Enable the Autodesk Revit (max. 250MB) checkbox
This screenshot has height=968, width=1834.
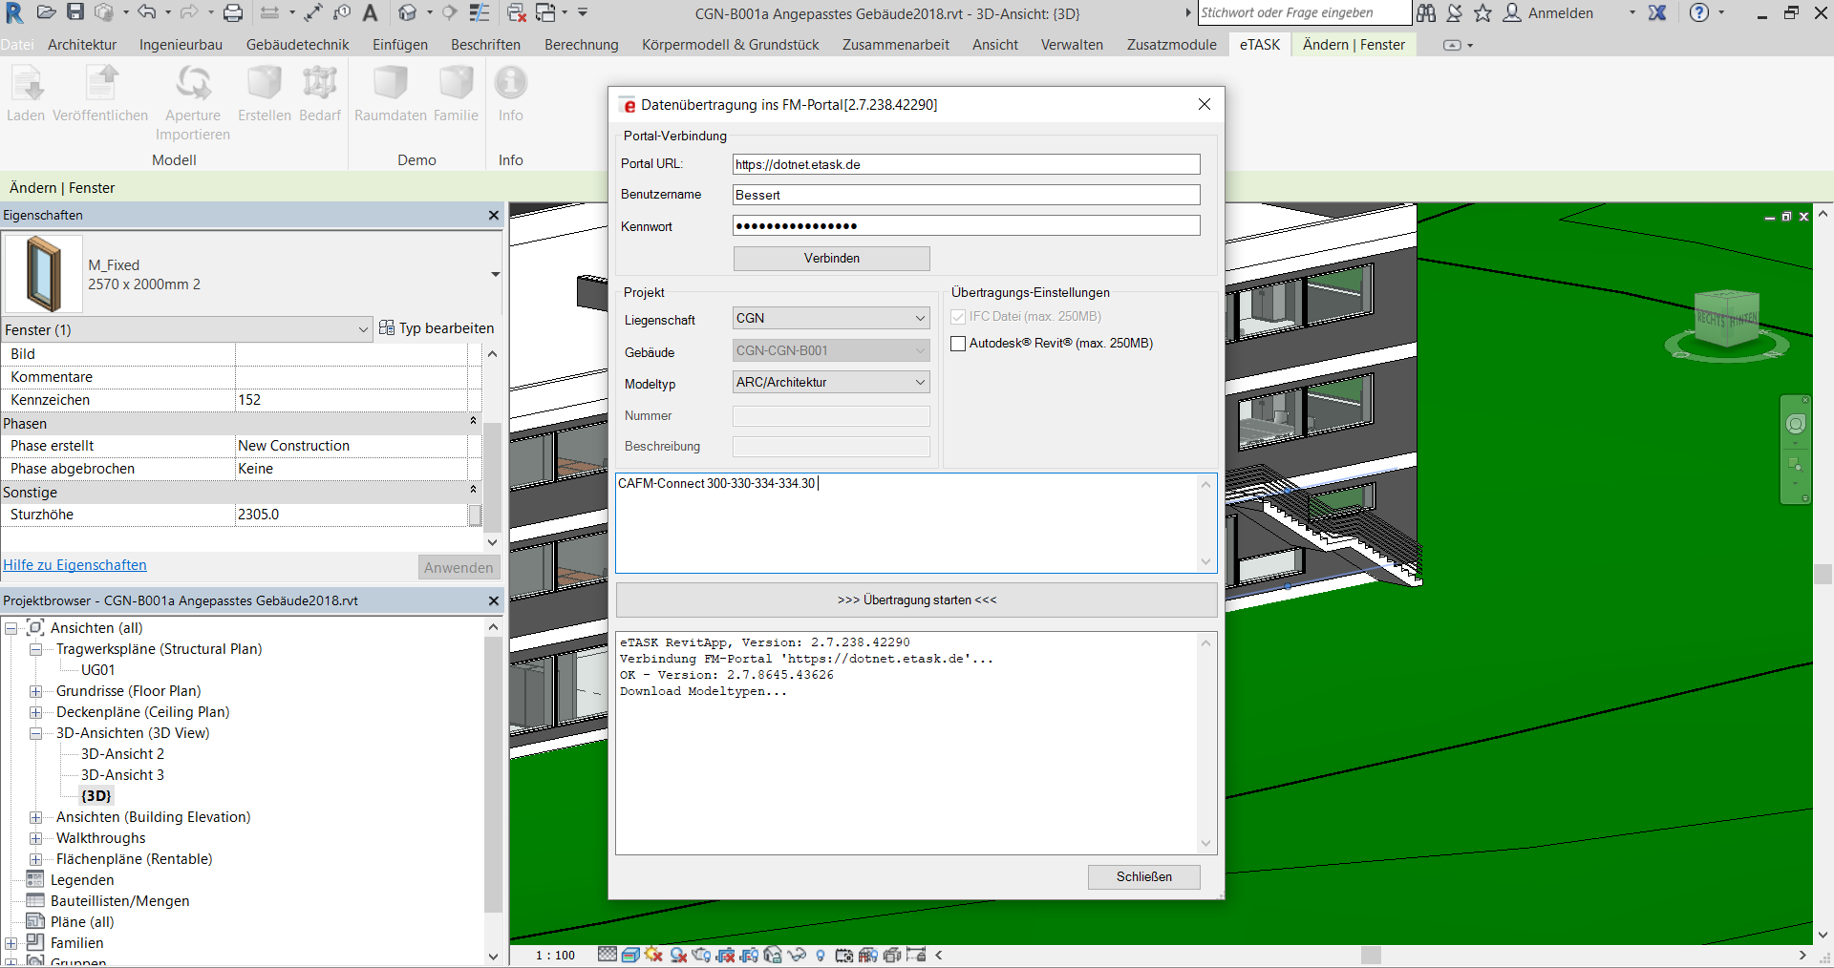(958, 344)
